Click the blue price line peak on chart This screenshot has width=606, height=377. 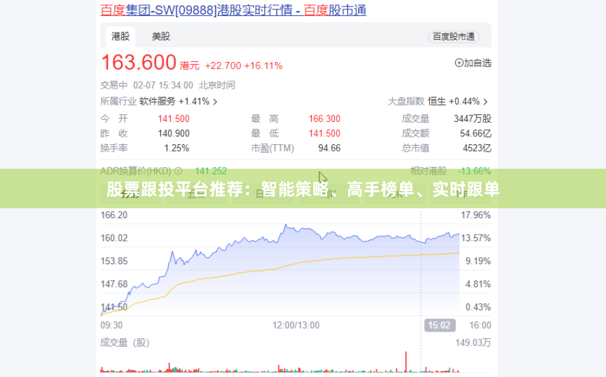click(x=286, y=225)
